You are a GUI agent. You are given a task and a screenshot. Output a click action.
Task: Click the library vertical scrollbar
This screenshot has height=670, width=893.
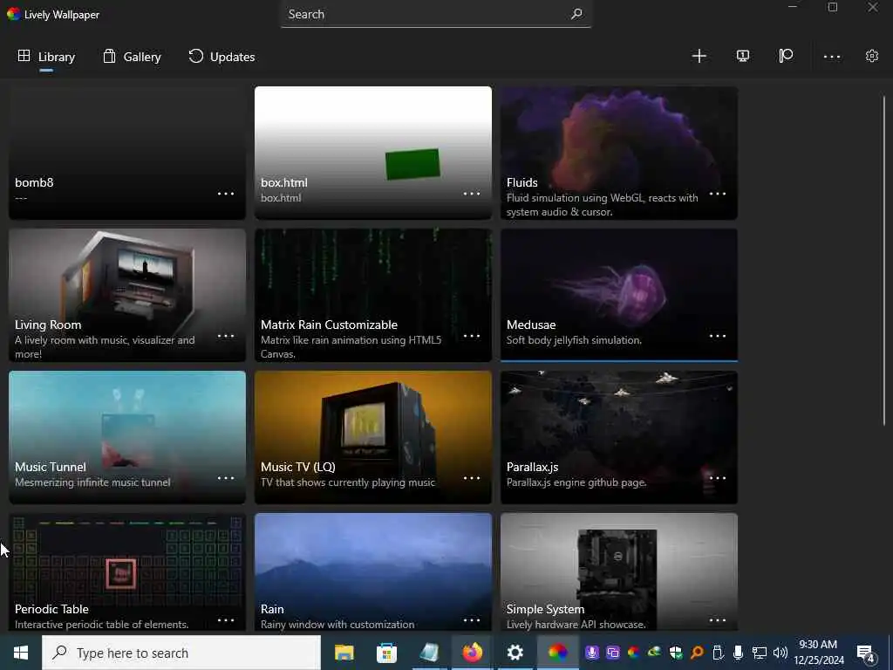tap(884, 260)
